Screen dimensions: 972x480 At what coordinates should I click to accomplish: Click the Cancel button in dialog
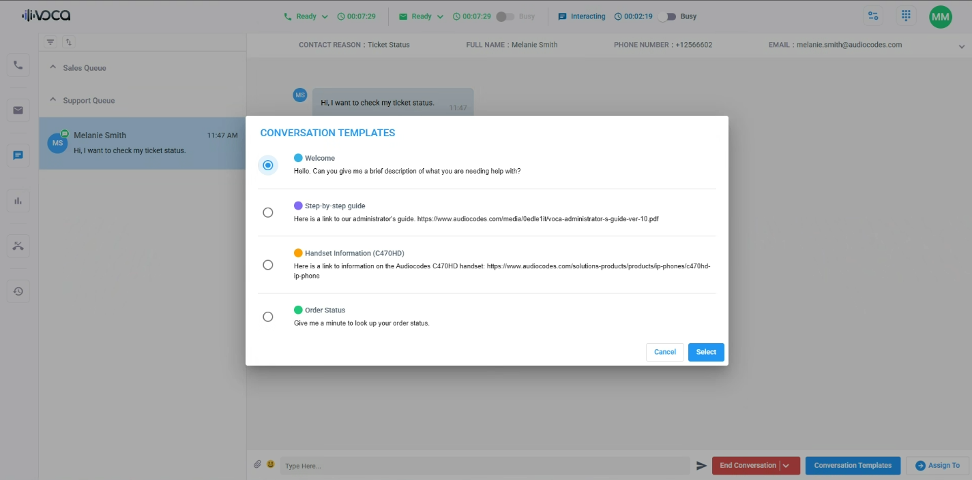(664, 352)
